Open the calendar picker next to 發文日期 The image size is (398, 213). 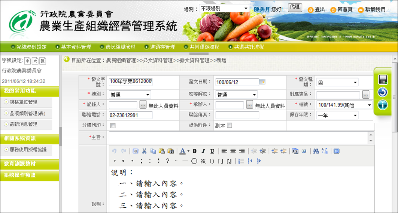click(262, 82)
